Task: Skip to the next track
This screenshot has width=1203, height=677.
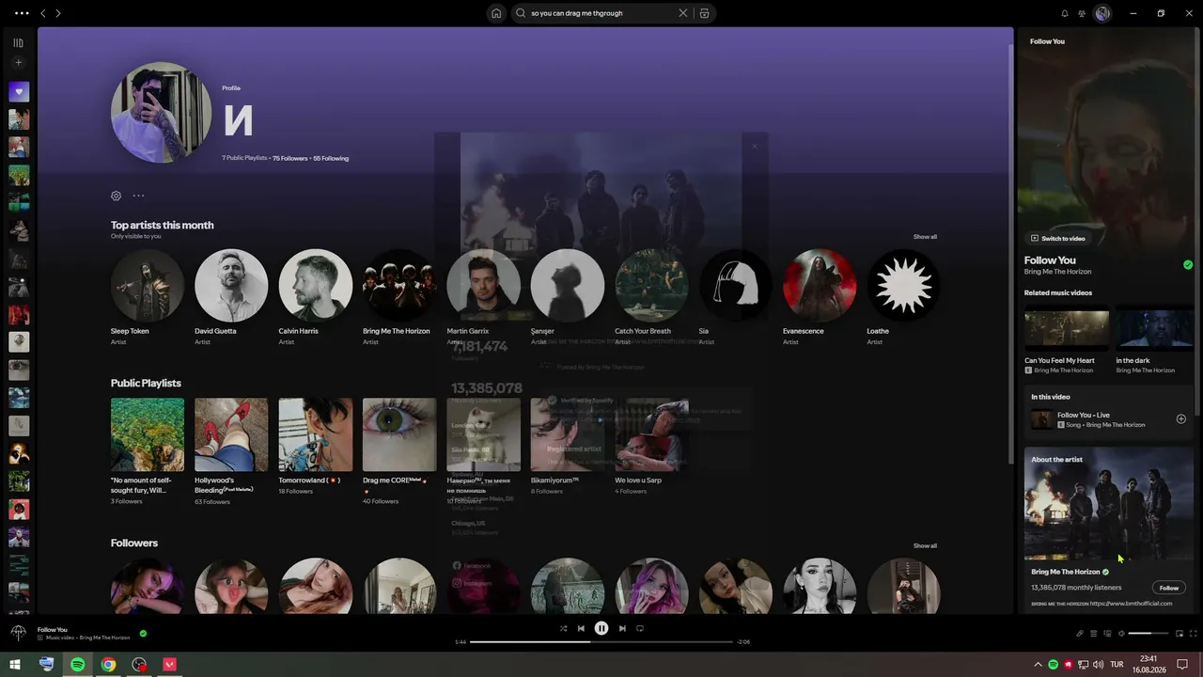Action: pyautogui.click(x=622, y=628)
